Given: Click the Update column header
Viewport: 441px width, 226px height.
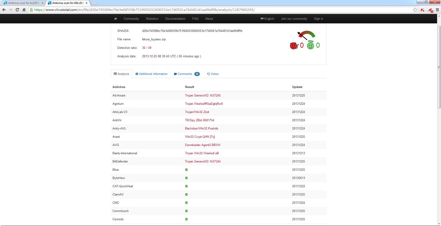Looking at the screenshot, I should point(297,87).
